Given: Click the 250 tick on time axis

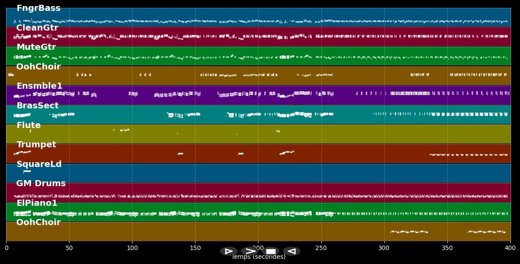Looking at the screenshot, I should click(321, 248).
